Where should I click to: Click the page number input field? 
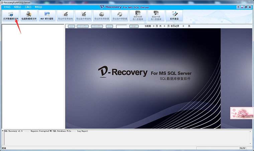click(x=121, y=26)
